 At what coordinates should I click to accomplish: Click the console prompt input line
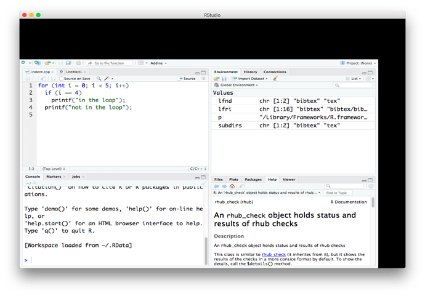coord(114,260)
